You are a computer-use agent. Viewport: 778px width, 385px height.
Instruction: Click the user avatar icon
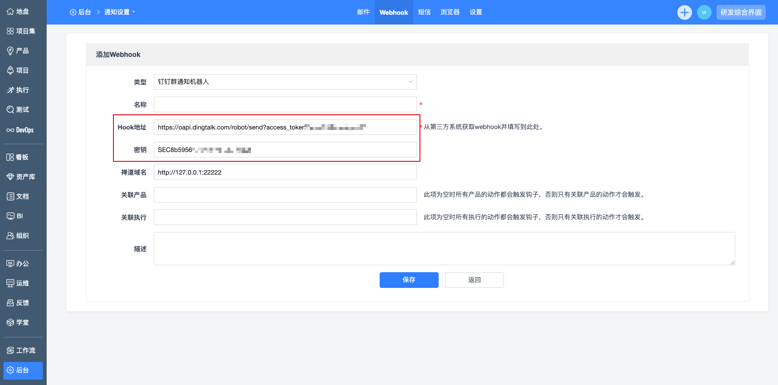704,12
